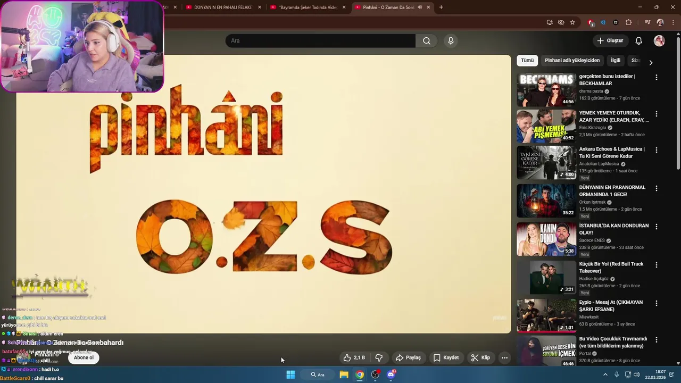The height and width of the screenshot is (383, 681).
Task: Click the Klip clip button
Action: [x=480, y=357]
